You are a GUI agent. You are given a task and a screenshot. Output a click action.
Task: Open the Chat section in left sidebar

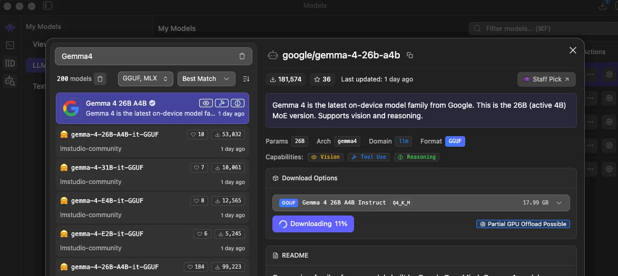[10, 27]
